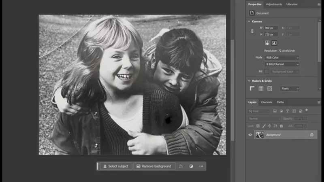The image size is (324, 182).
Task: Click the lock all padlock icon
Action: [x=281, y=126]
